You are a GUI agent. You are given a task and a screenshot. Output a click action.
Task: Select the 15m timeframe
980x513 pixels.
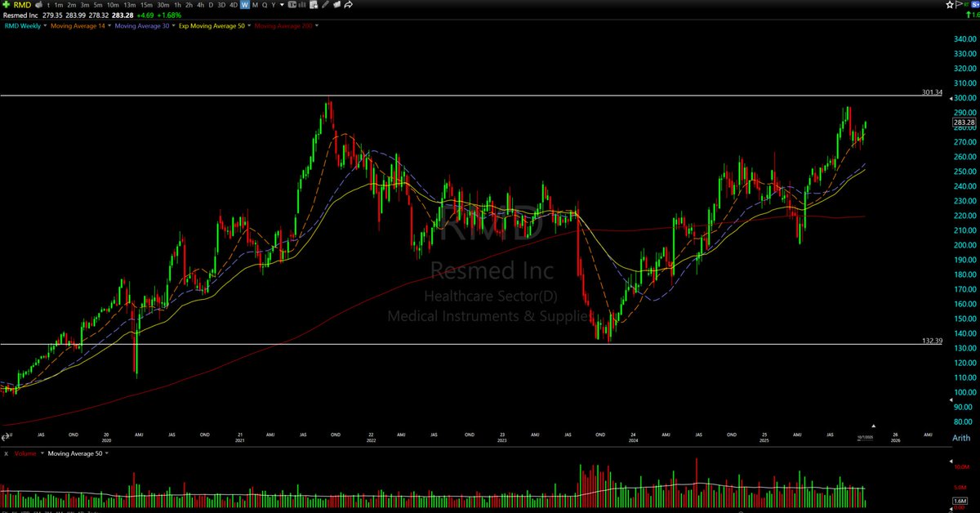point(146,5)
